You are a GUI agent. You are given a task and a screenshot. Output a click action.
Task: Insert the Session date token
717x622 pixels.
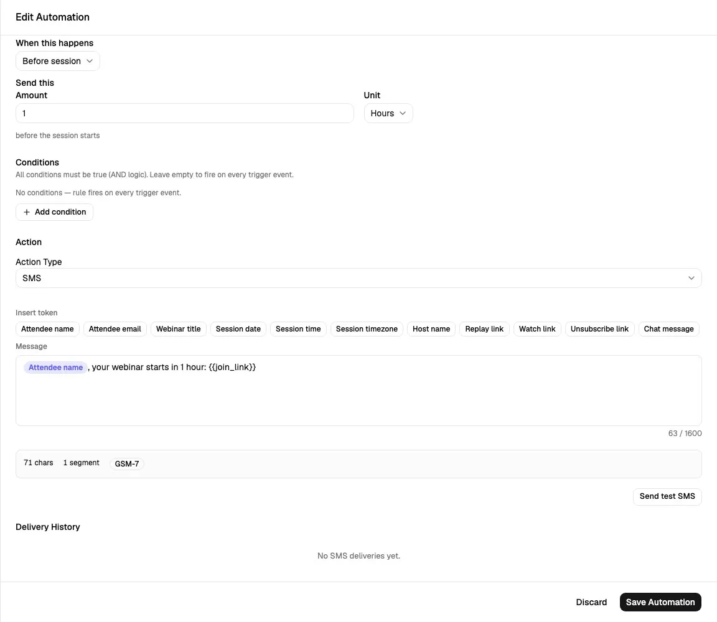coord(238,329)
